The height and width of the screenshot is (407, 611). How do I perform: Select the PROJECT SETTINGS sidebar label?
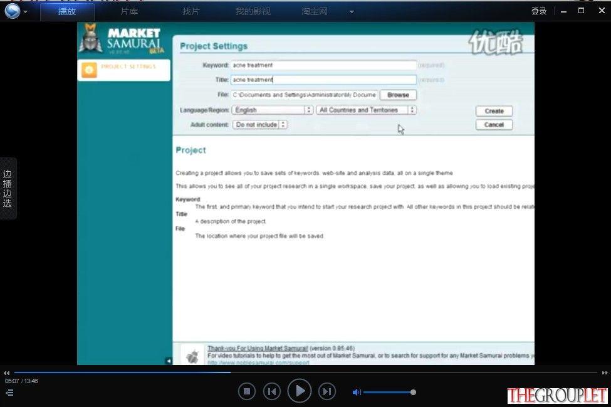point(128,66)
